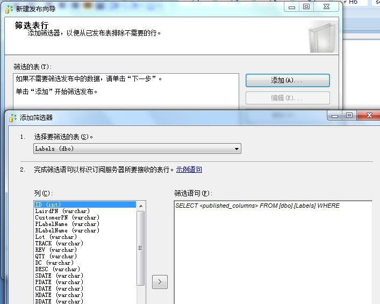
Task: Minimize the 新建发布向导 window
Action: [292, 7]
